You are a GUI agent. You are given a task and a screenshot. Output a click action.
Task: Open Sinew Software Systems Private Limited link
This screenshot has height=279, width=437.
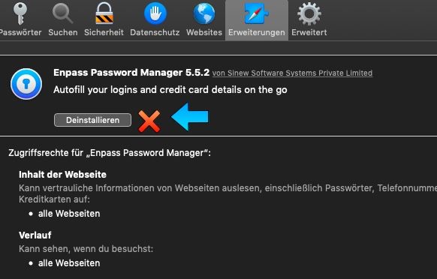(x=292, y=73)
